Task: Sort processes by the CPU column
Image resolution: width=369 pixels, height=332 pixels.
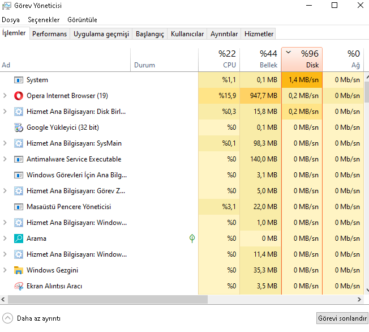Action: 219,59
